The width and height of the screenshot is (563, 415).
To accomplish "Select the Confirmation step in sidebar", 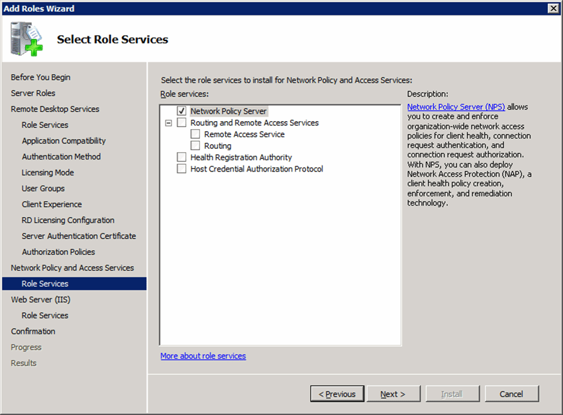I will click(x=33, y=332).
